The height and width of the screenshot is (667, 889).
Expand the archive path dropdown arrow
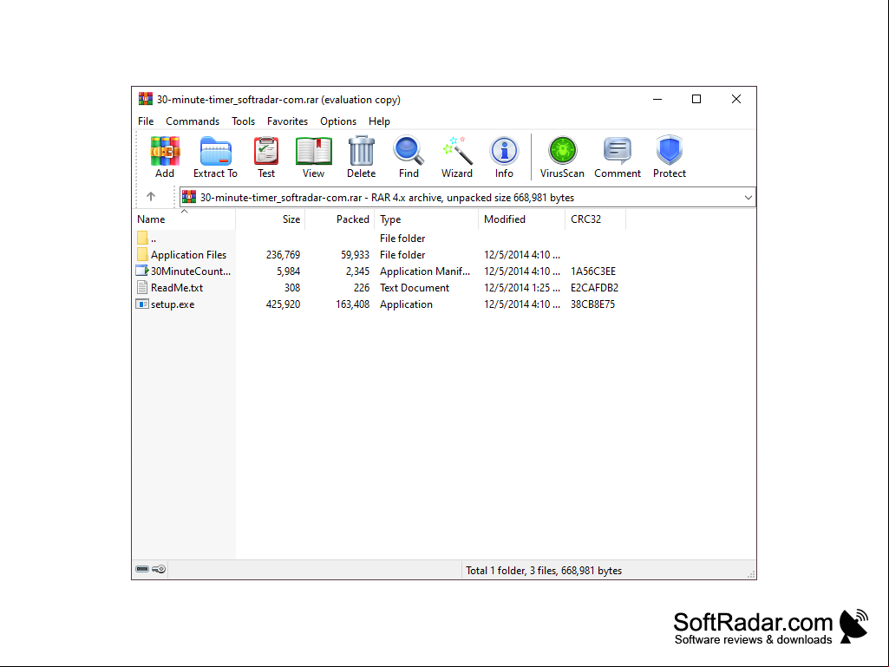tap(748, 198)
